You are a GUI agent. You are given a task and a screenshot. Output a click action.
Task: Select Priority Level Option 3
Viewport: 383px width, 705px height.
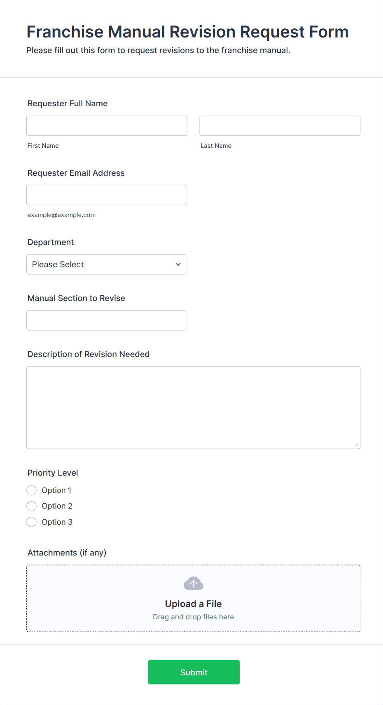32,522
